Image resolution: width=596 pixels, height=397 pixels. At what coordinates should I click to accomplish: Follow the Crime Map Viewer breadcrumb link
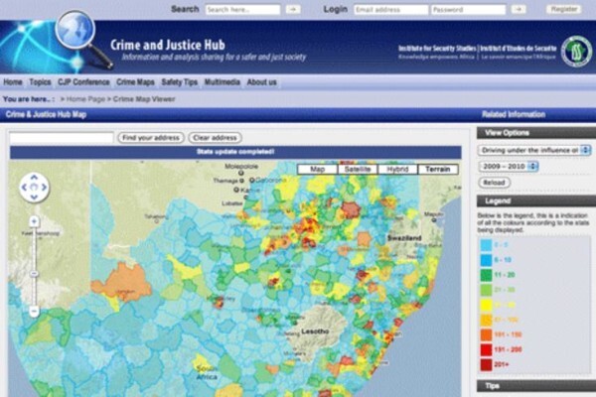(x=144, y=99)
